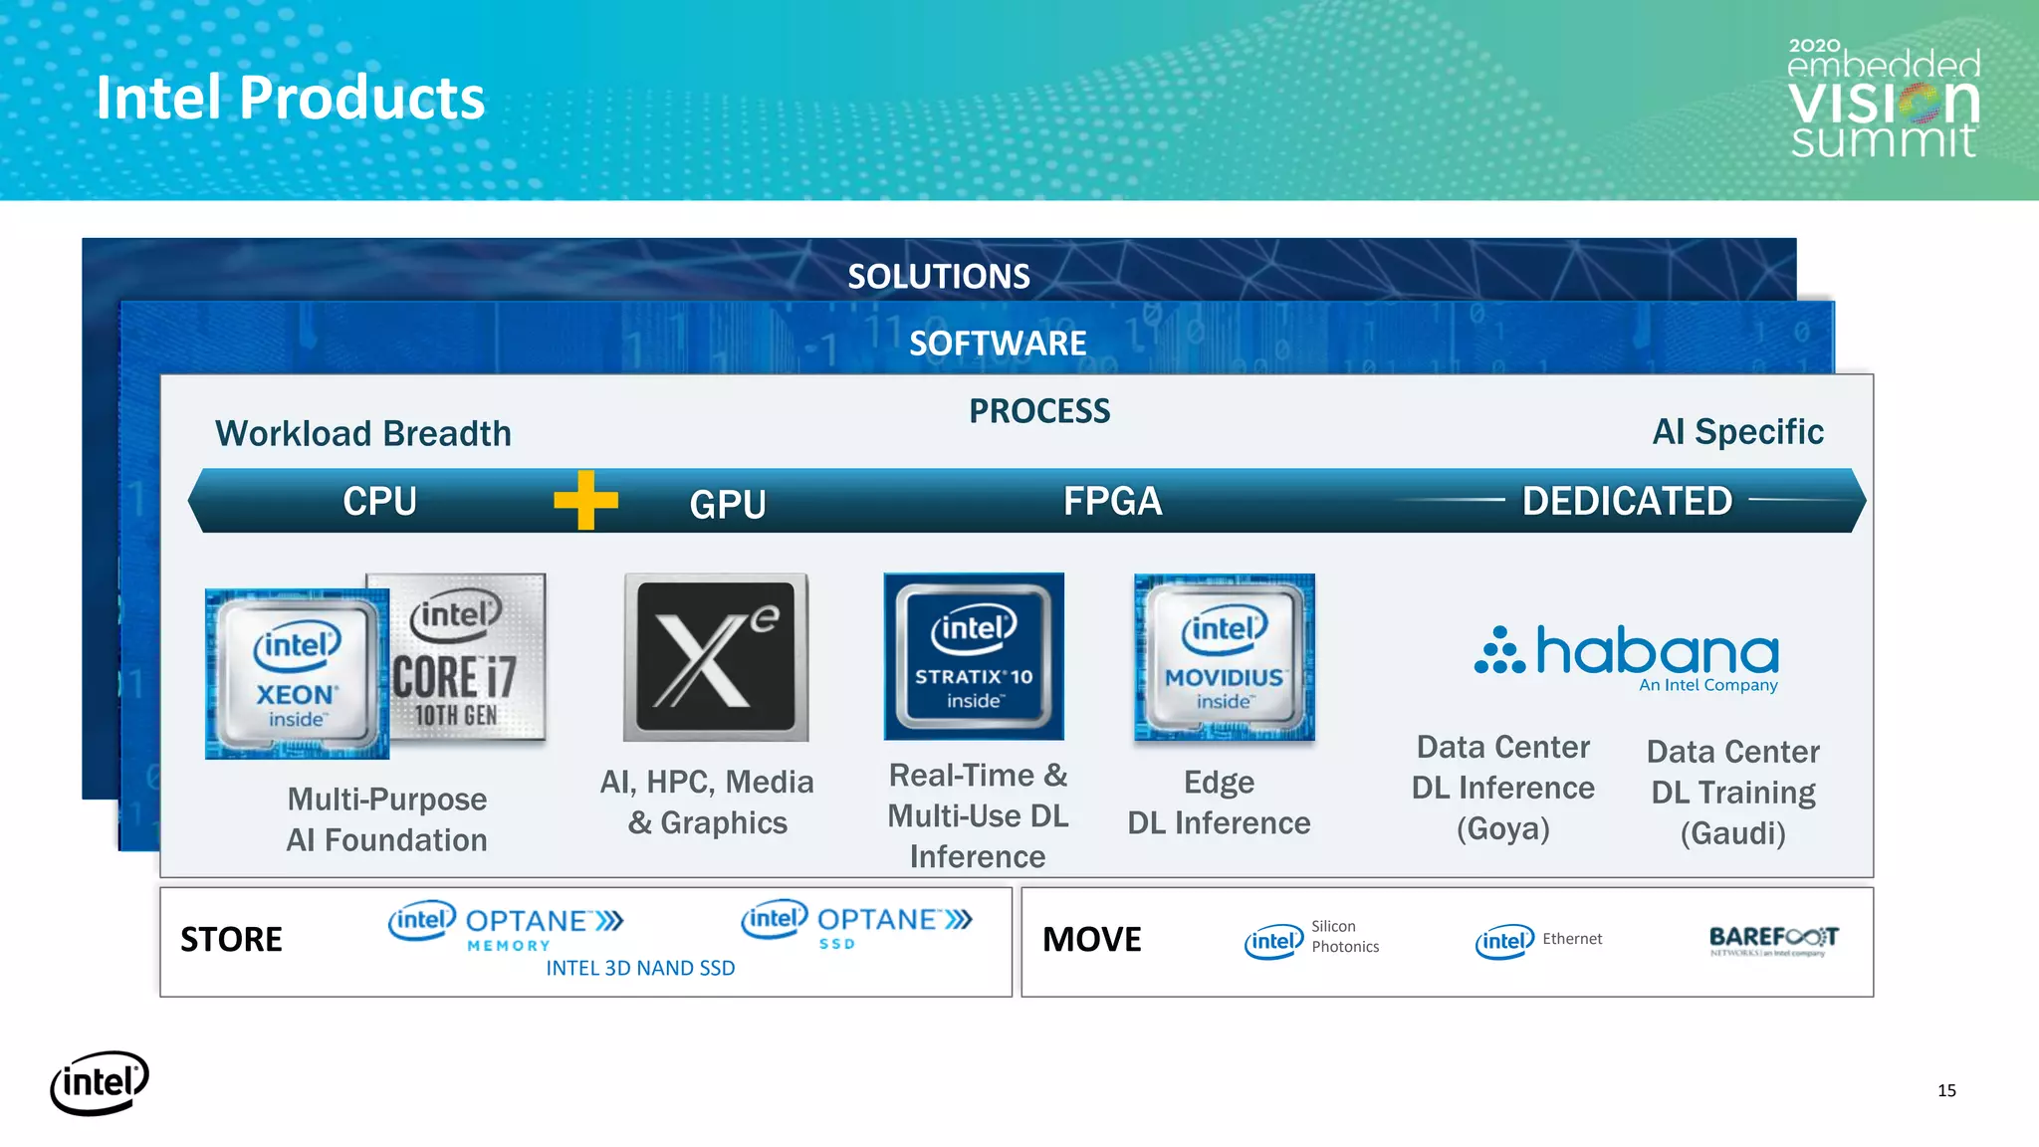Click the DEDICATED label in banner
The height and width of the screenshot is (1147, 2039).
[1627, 501]
